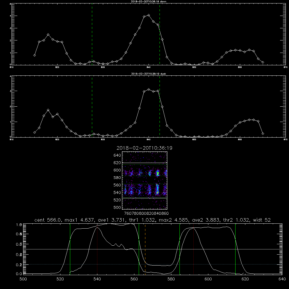Select the "widt 52" width value

click(x=262, y=220)
